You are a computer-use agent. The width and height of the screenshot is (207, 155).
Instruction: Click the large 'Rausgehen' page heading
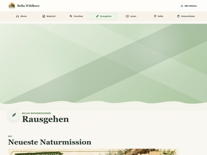45,119
